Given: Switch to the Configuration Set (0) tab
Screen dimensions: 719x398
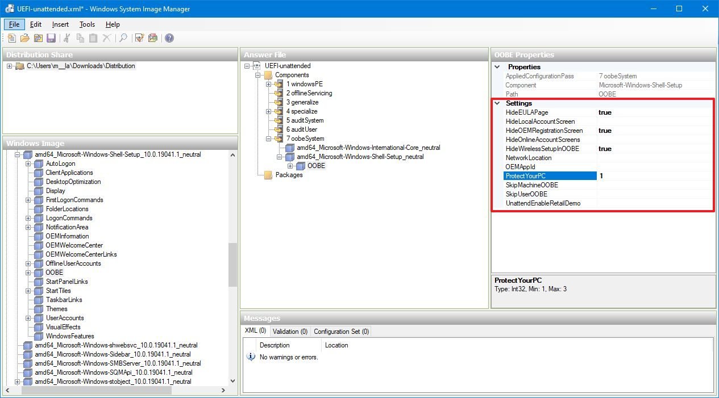Looking at the screenshot, I should coord(341,332).
